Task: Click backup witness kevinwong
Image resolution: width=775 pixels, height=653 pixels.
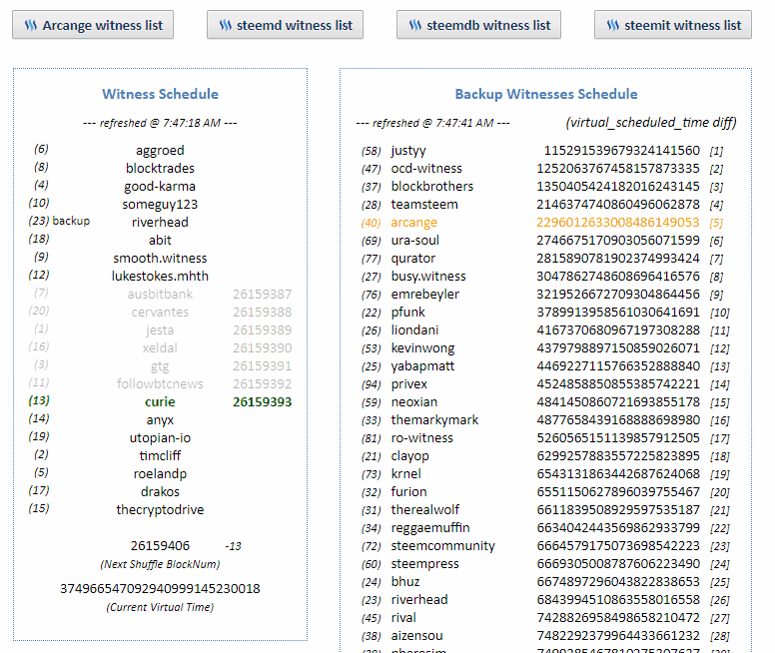Action: [x=422, y=348]
